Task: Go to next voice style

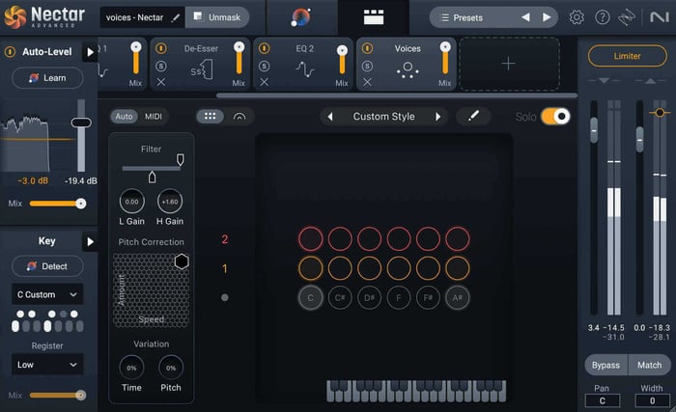Action: tap(438, 117)
